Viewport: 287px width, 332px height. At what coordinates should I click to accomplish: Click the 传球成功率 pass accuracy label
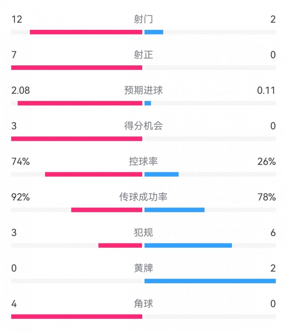pyautogui.click(x=143, y=197)
